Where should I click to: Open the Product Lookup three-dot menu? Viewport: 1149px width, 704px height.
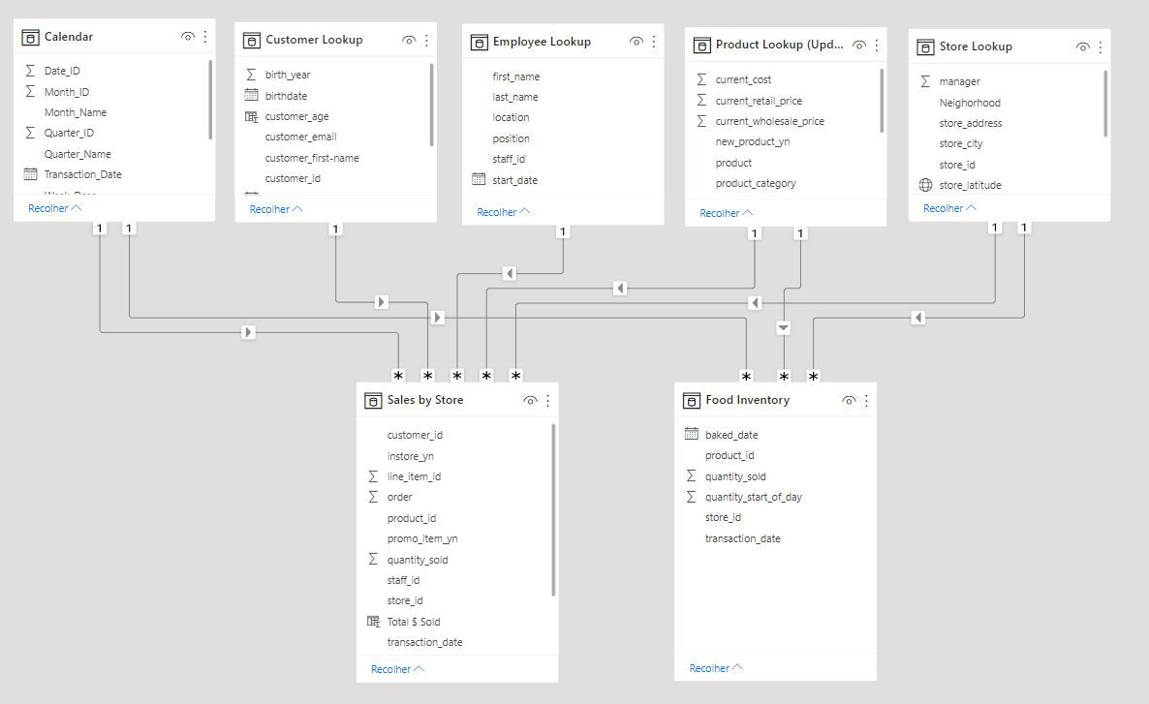tap(877, 45)
